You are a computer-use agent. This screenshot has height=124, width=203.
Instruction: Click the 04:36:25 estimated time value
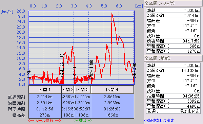(x=191, y=96)
